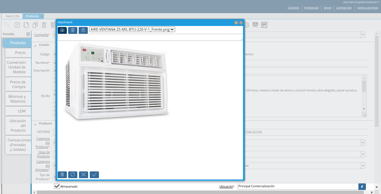This screenshot has height=194, width=381.
Task: Close the Attachment dialog
Action: (241, 22)
